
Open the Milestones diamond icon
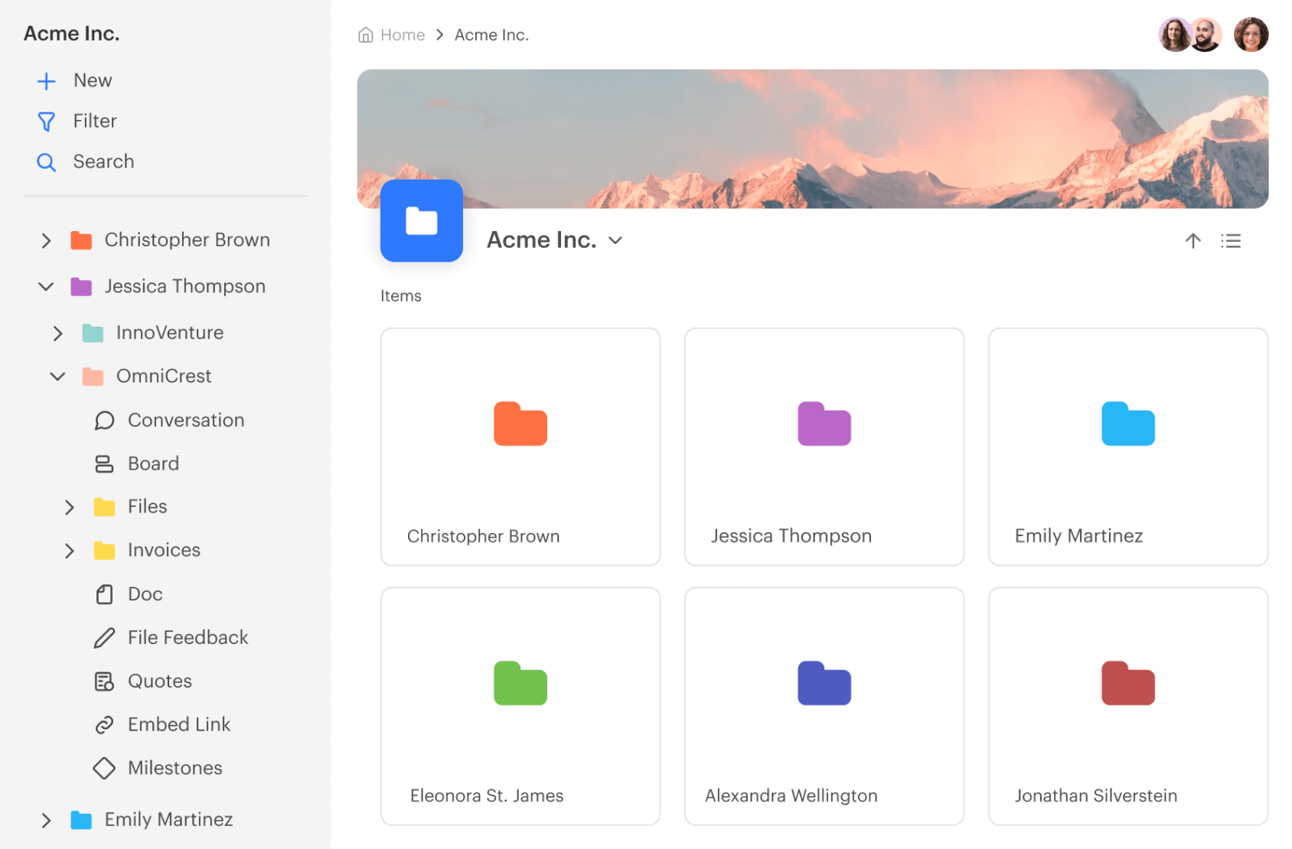[105, 768]
